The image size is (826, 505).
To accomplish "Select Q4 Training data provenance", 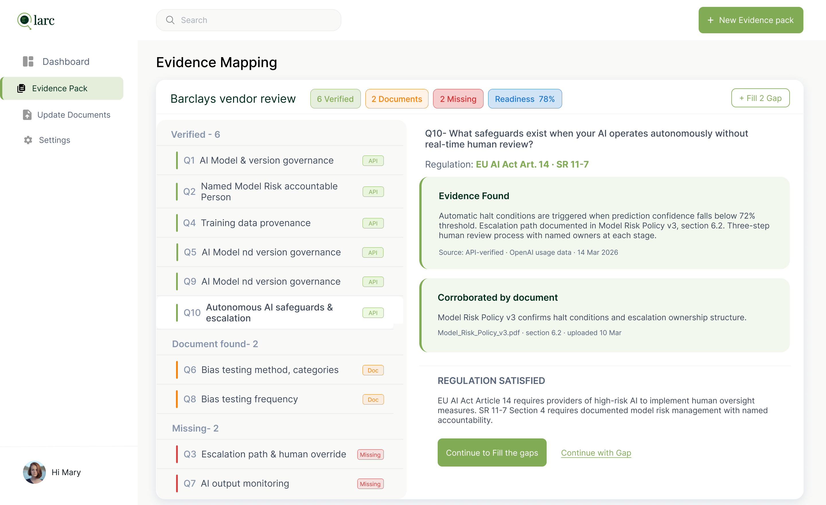I will (x=280, y=223).
